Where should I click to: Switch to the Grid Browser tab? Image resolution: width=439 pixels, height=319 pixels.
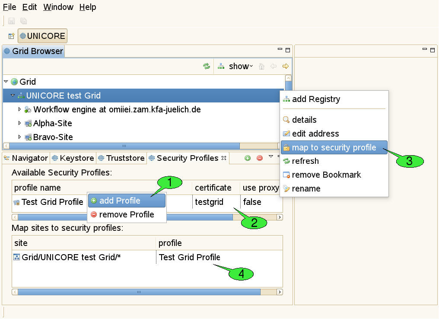click(34, 51)
